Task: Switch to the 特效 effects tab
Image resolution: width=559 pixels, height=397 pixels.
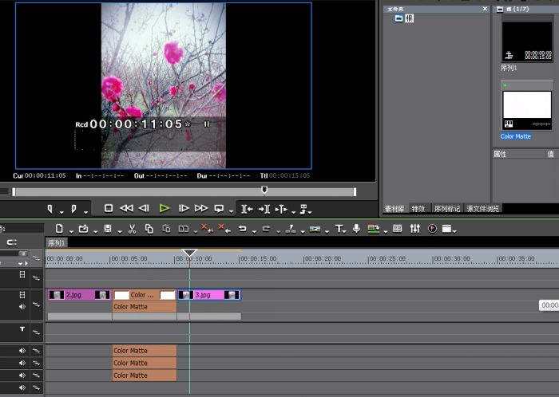Action: tap(418, 209)
